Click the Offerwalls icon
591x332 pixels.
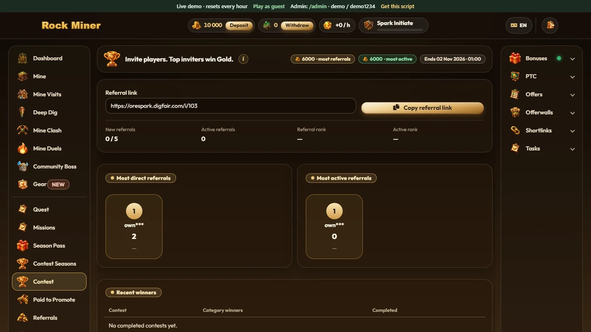click(x=515, y=113)
